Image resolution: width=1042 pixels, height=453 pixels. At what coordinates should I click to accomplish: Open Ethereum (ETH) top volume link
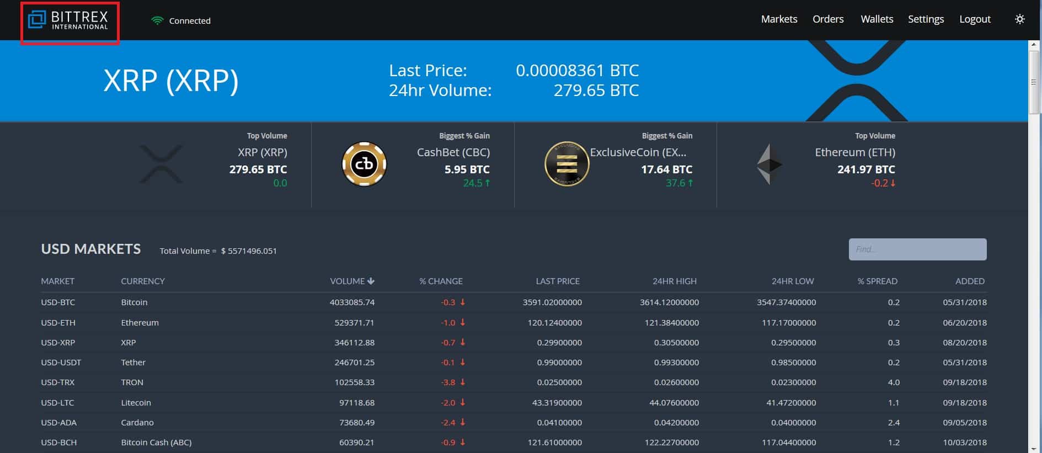[x=855, y=152]
